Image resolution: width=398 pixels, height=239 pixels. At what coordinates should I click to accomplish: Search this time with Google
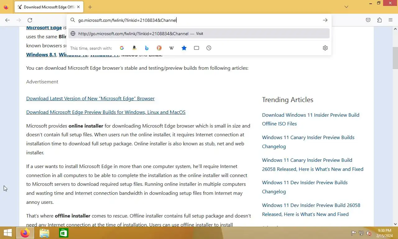(x=122, y=48)
